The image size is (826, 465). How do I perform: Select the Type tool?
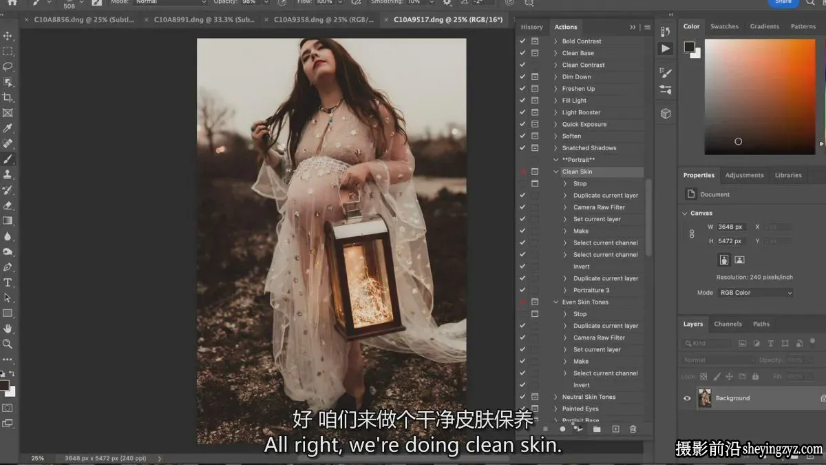coord(8,282)
